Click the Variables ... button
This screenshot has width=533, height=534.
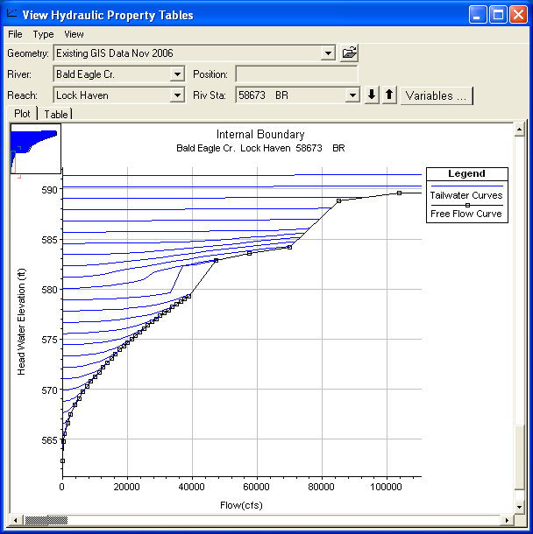(436, 95)
